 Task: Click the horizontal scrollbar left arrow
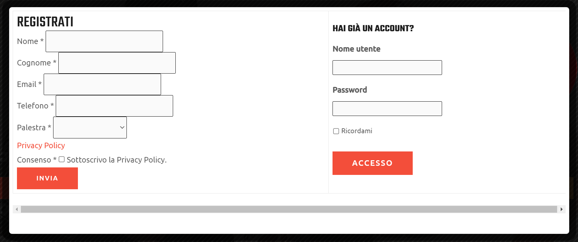[17, 209]
